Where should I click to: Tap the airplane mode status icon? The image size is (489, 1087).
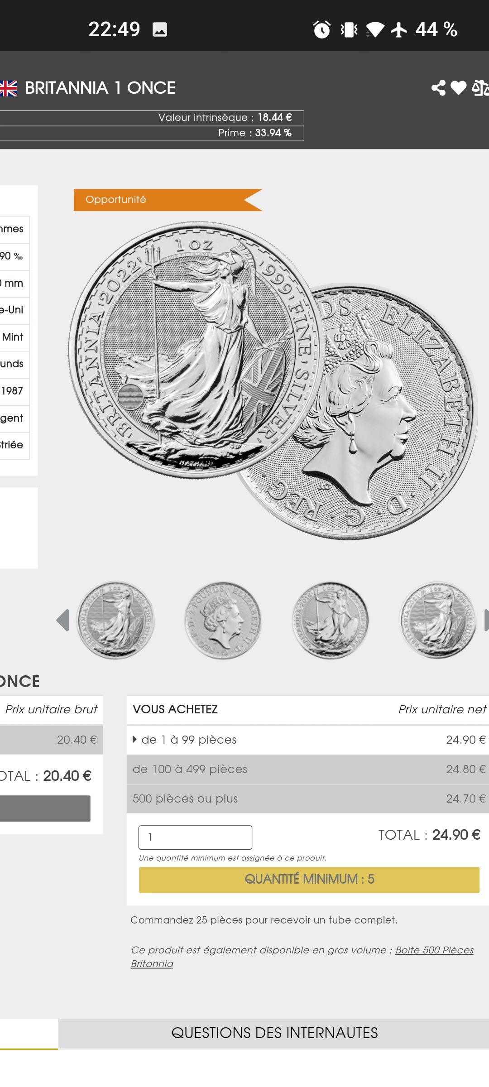click(399, 30)
